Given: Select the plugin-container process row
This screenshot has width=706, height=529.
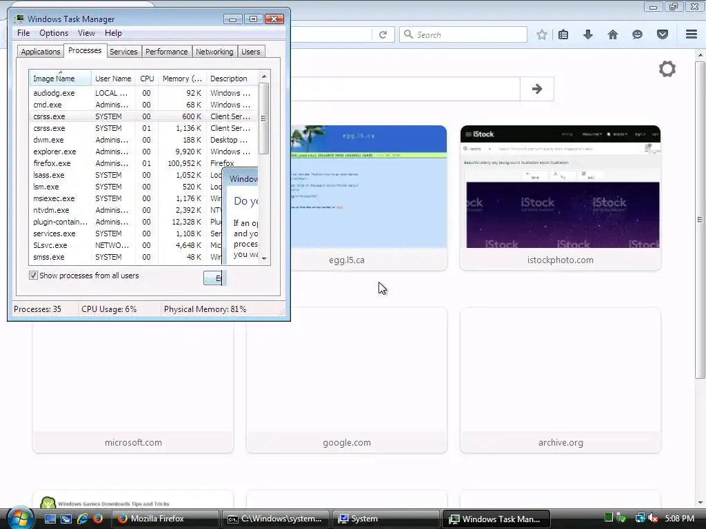Looking at the screenshot, I should [x=125, y=222].
